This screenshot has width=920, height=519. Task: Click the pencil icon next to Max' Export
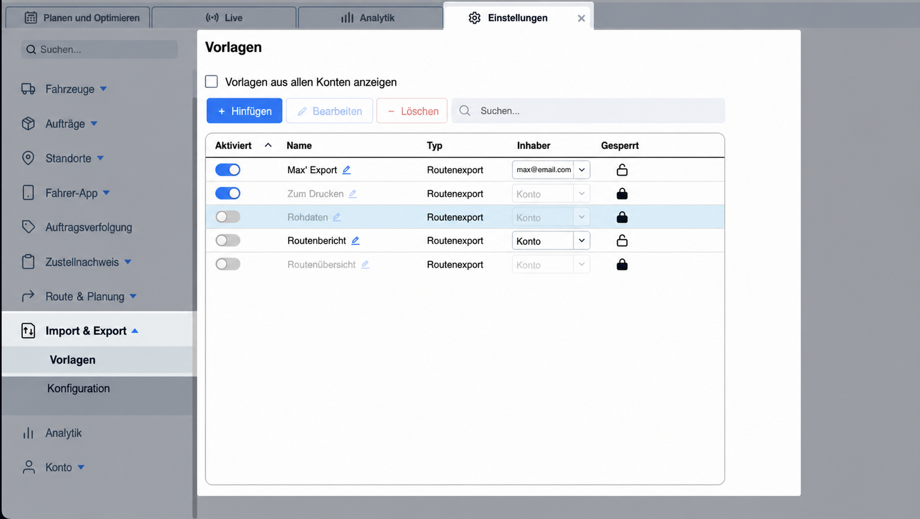(x=346, y=170)
